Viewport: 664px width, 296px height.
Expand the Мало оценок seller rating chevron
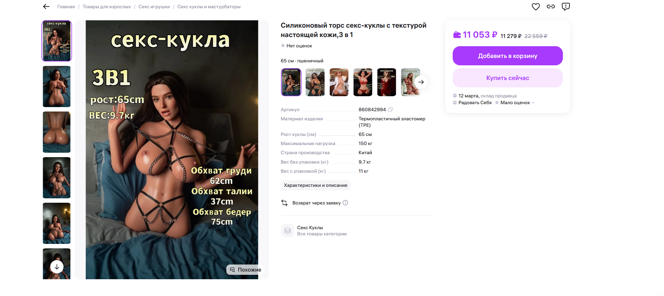point(533,103)
